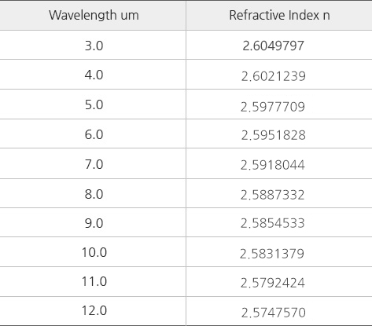
Task: Click refractive index value 2.5977709
Action: 273,107
